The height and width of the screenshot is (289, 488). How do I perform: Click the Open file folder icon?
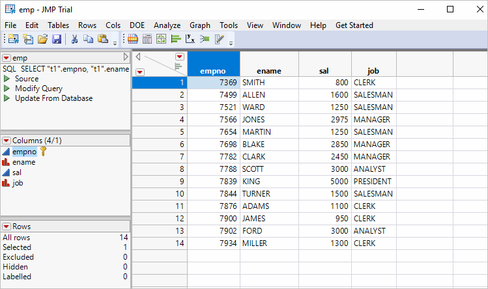pyautogui.click(x=42, y=39)
